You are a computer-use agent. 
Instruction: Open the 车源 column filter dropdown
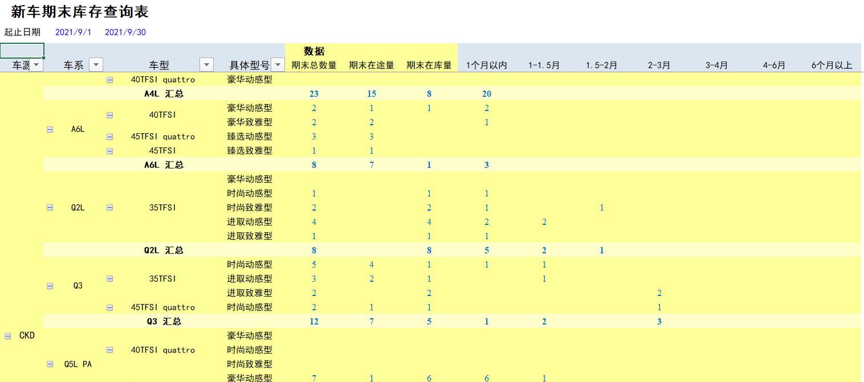(36, 64)
